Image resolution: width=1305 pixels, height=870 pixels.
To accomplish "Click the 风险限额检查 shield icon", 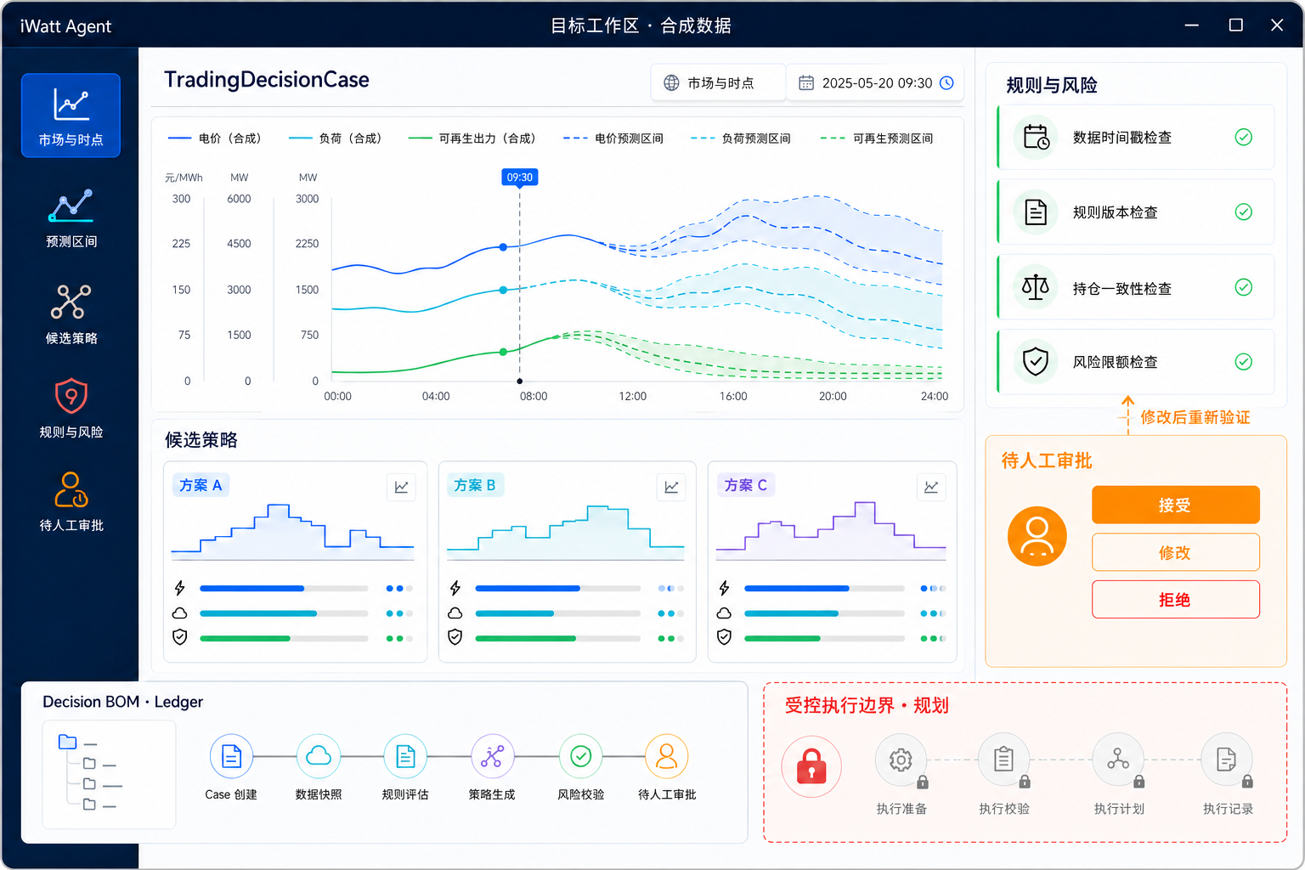I will [x=1036, y=362].
